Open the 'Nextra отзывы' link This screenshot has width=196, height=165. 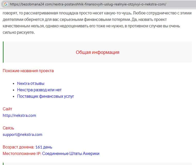pyautogui.click(x=31, y=84)
